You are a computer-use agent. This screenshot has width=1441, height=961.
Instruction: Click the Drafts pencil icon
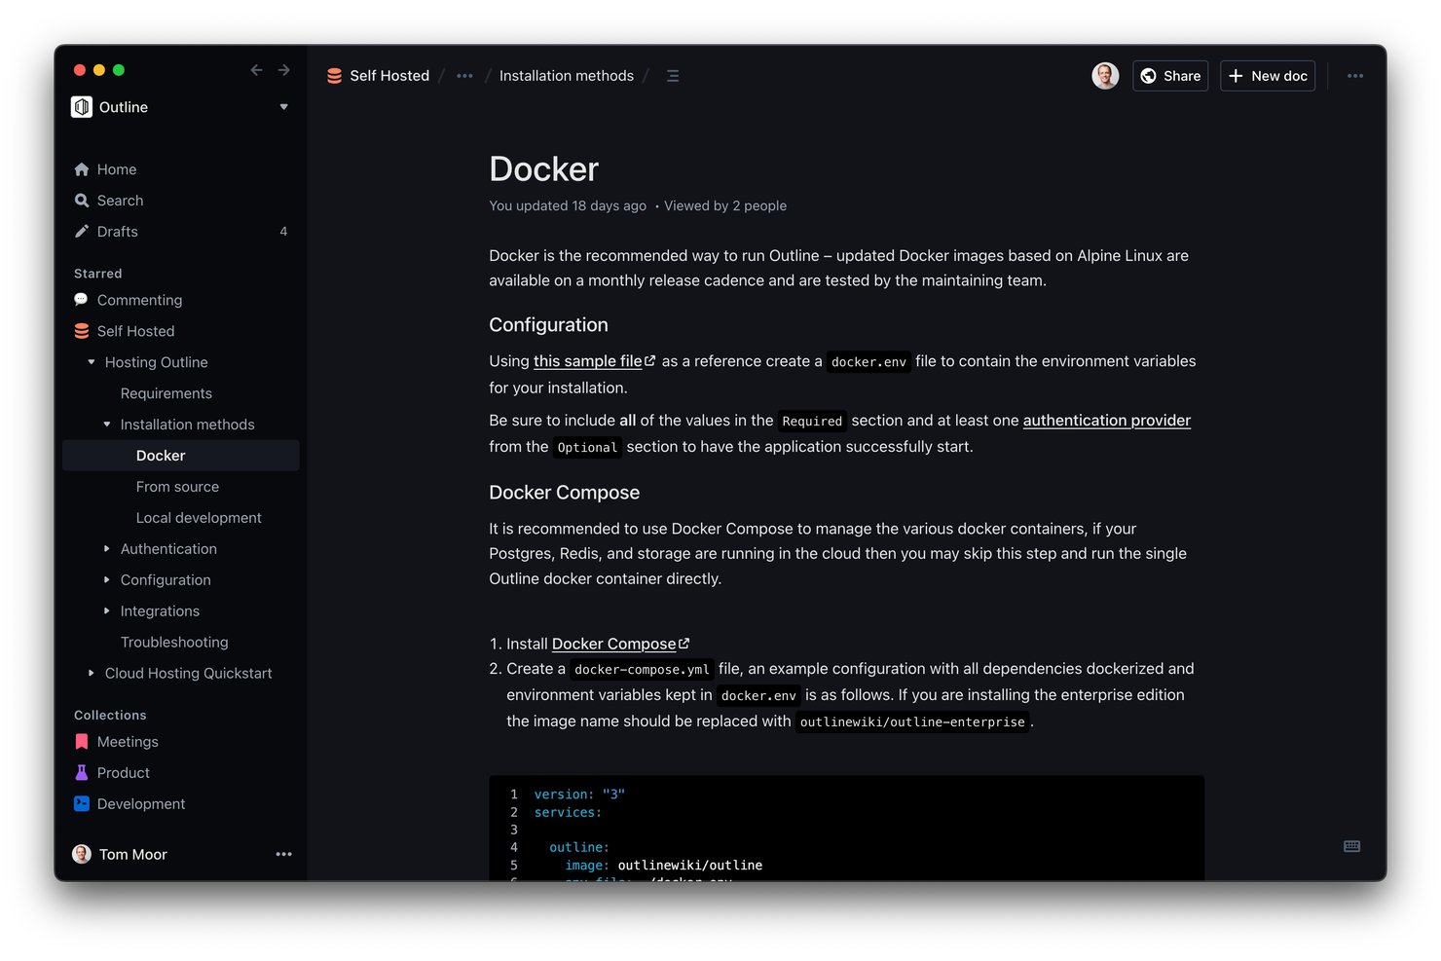pyautogui.click(x=82, y=232)
